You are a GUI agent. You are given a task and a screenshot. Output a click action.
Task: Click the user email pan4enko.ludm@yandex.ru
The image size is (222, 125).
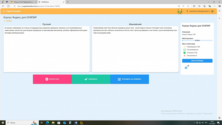[x=200, y=11]
